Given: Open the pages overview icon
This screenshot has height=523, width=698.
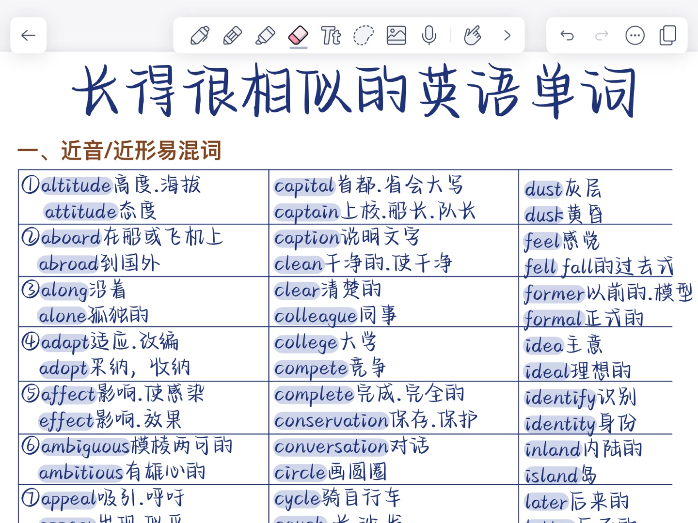Looking at the screenshot, I should (x=668, y=35).
